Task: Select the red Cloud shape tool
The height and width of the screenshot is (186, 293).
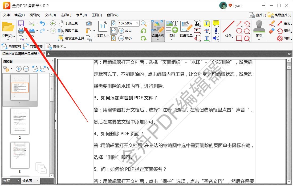Action: [247, 38]
